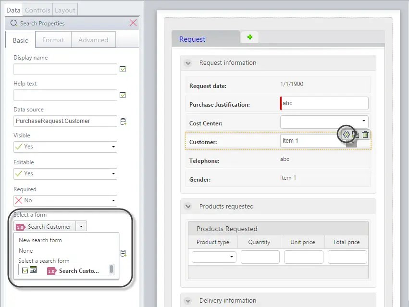The width and height of the screenshot is (409, 307).
Task: Open the Advanced properties tab
Action: 93,40
